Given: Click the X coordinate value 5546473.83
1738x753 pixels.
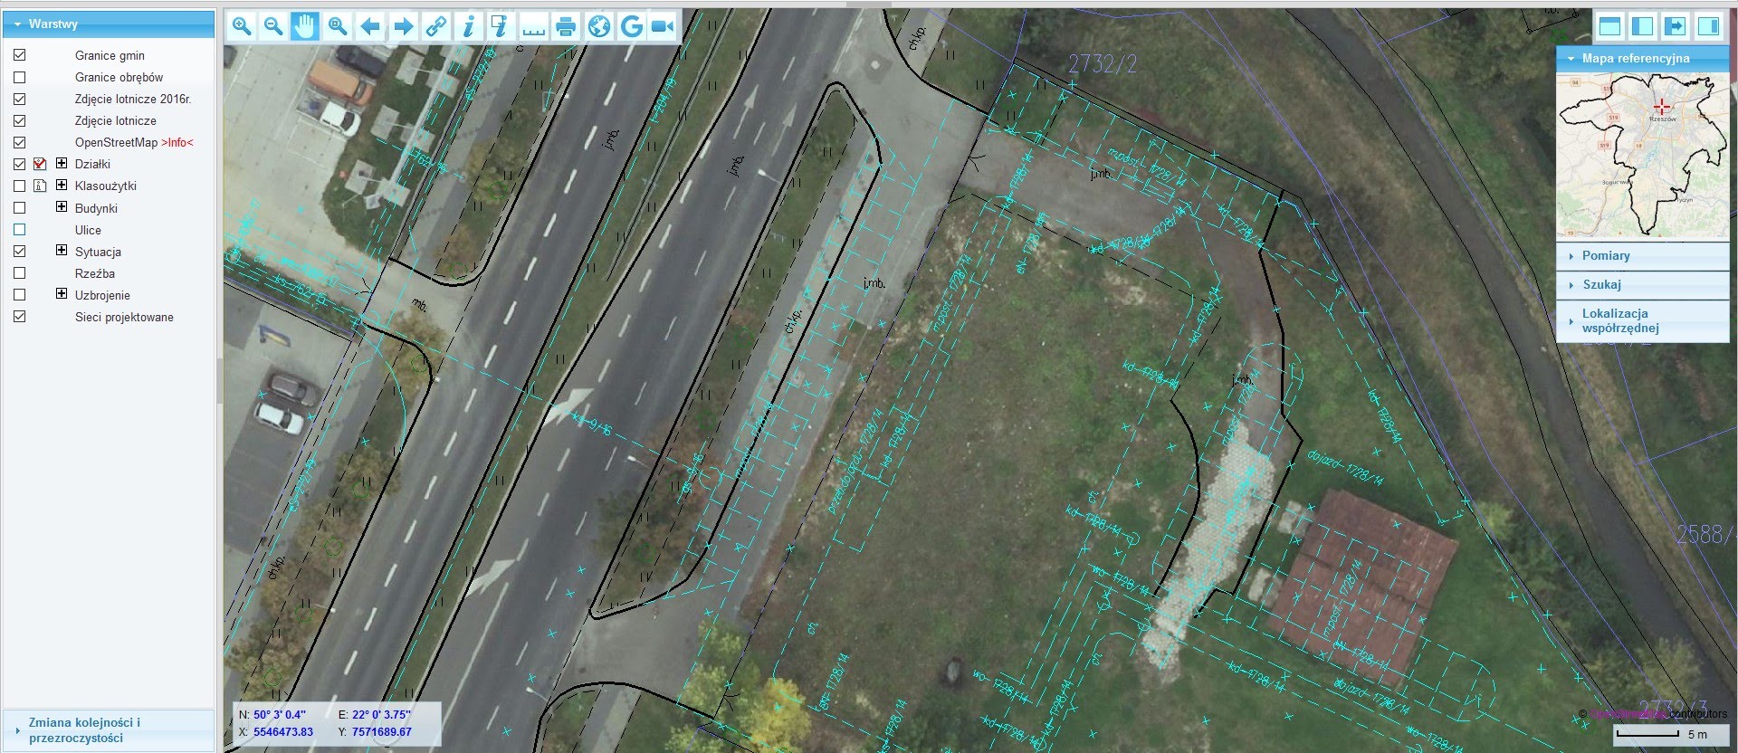Looking at the screenshot, I should click(283, 732).
